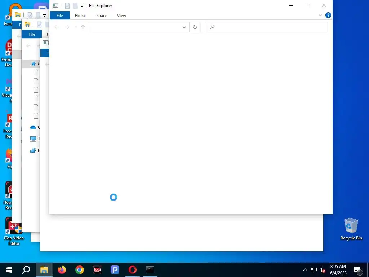Click the Back arrow in second background window
The image size is (369, 277).
tap(28, 46)
